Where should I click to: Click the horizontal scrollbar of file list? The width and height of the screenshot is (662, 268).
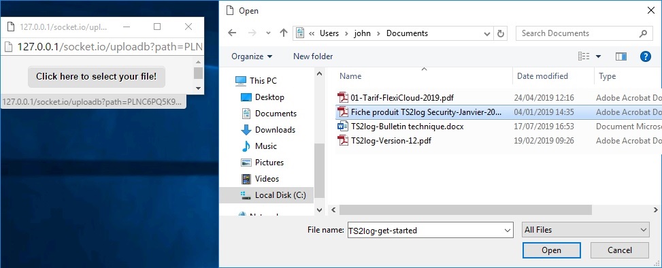[x=465, y=210]
